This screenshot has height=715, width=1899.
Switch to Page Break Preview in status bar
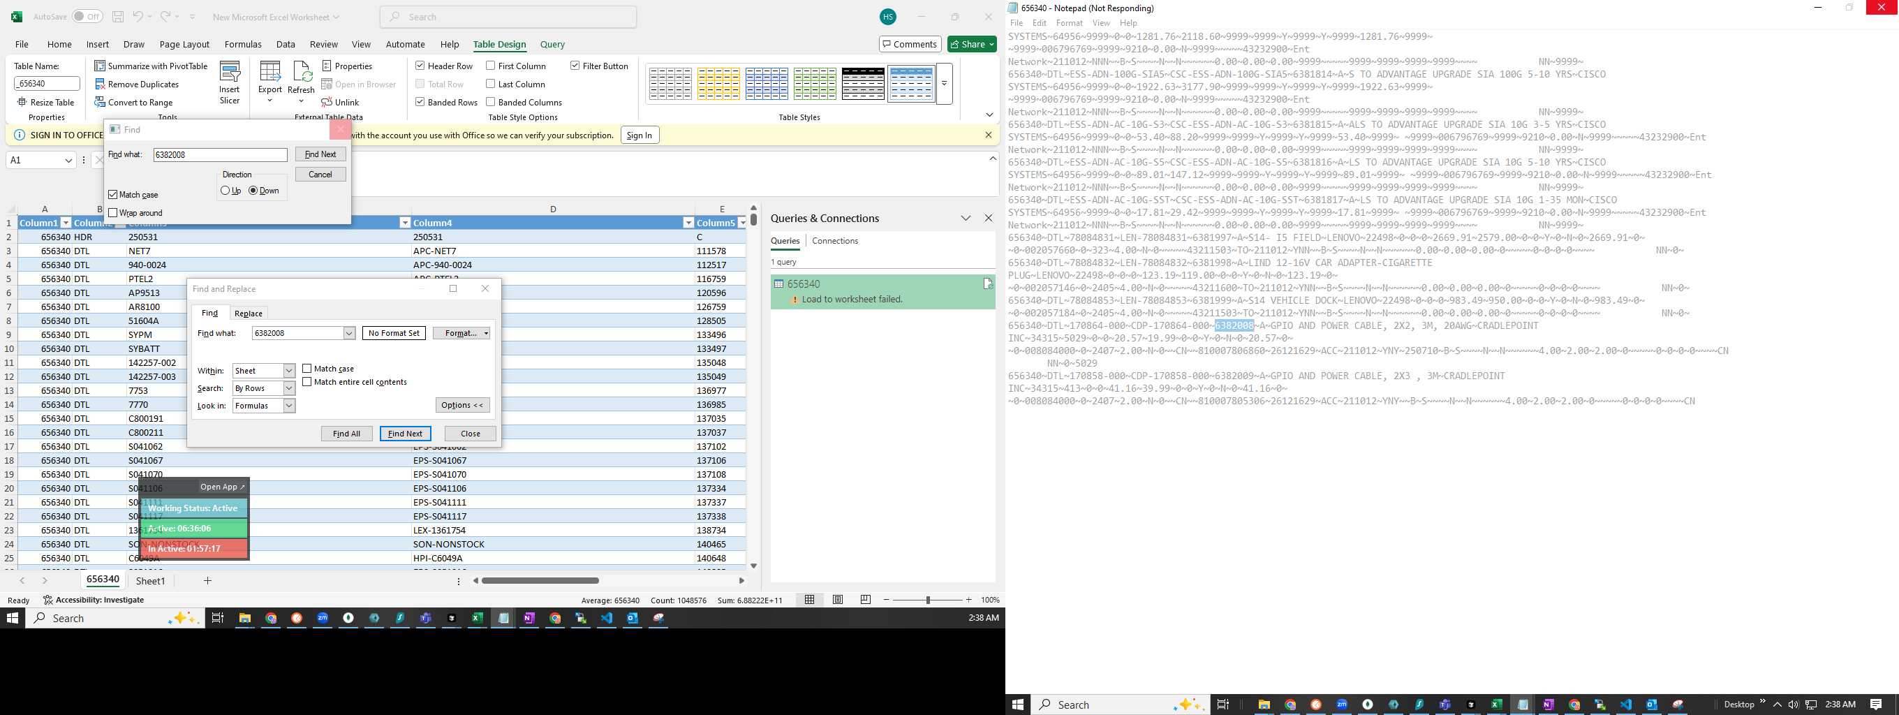(866, 600)
